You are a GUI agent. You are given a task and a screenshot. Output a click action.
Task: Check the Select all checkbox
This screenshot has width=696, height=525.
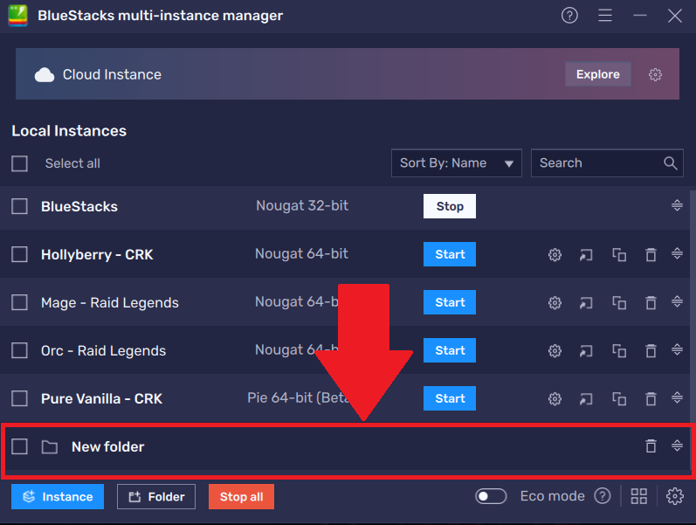(19, 163)
